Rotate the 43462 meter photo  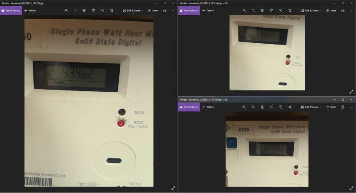pos(103,11)
